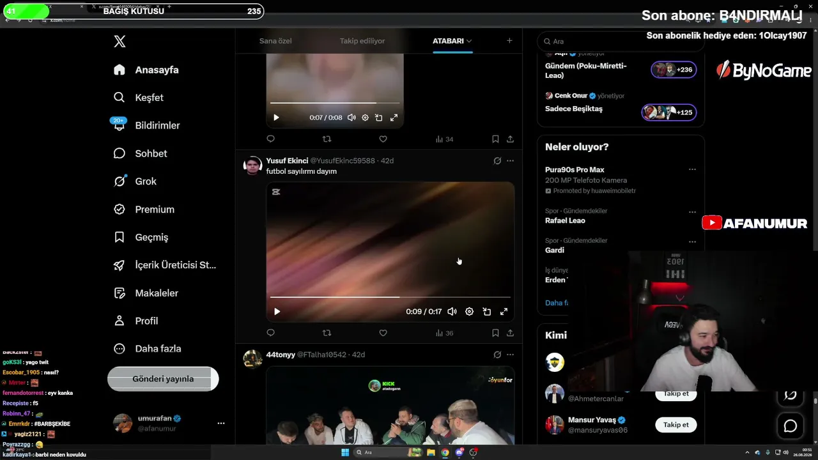Play Yusuf Ekinci's 0:17 video
The width and height of the screenshot is (818, 460).
point(277,312)
